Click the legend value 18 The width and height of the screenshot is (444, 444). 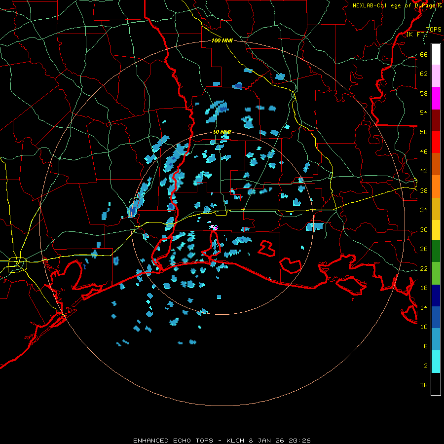424,288
